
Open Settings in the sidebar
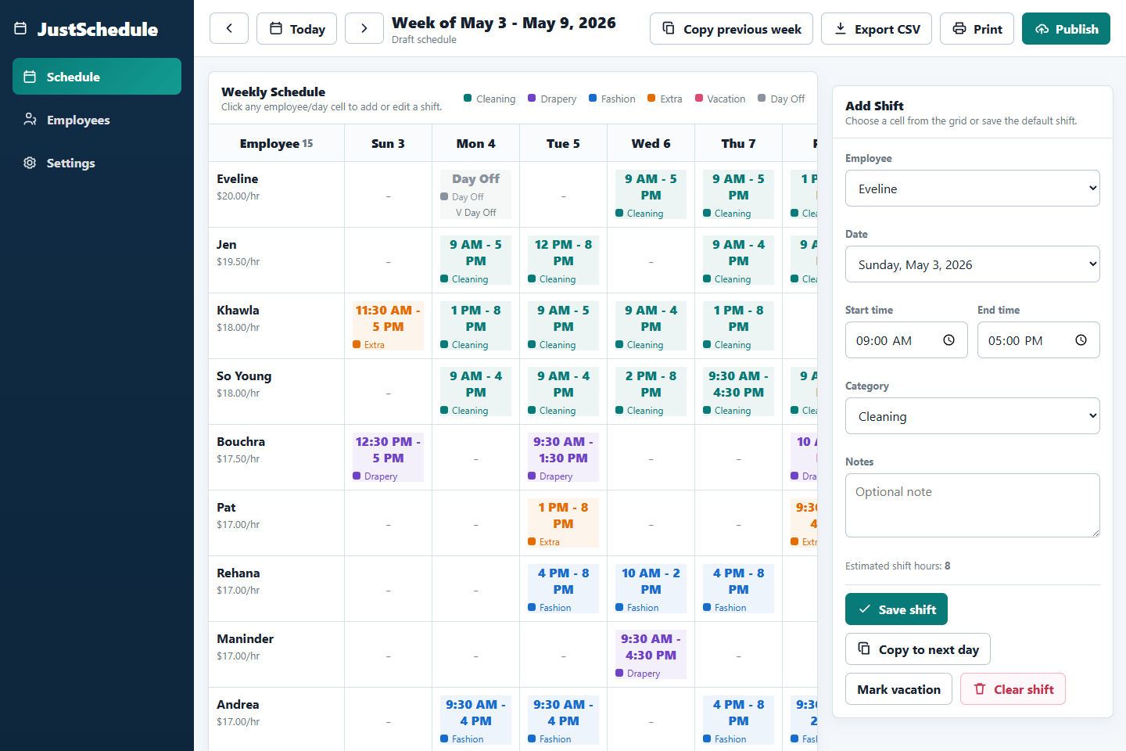tap(97, 163)
